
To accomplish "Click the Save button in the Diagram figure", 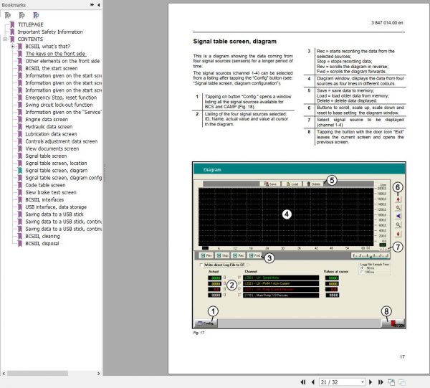I will (x=270, y=184).
